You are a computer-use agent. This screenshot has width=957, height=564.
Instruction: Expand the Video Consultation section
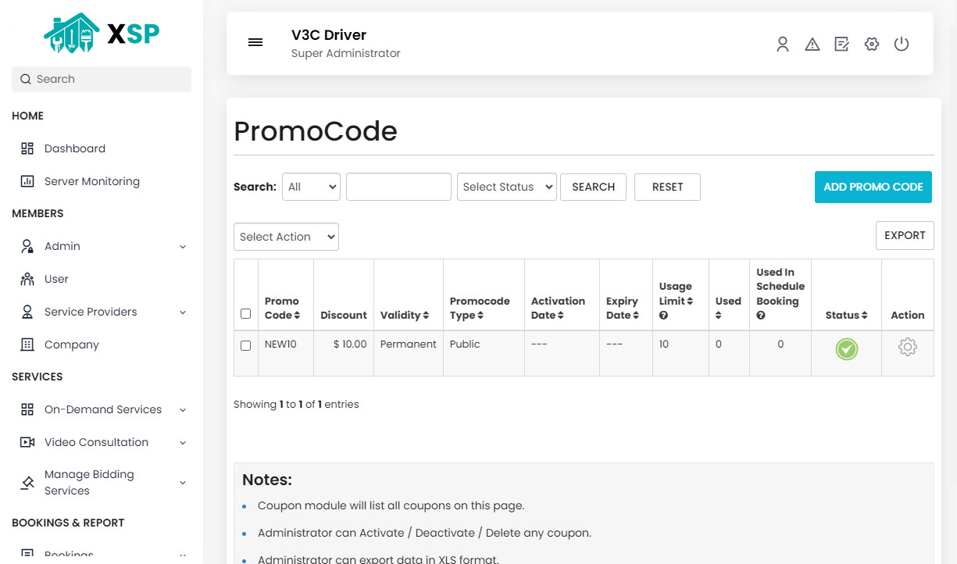[x=95, y=442]
